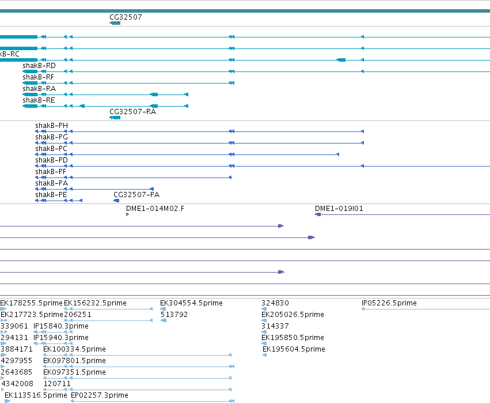The image size is (490, 404).
Task: Select the EK156232.5prime EST label
Action: (95, 303)
